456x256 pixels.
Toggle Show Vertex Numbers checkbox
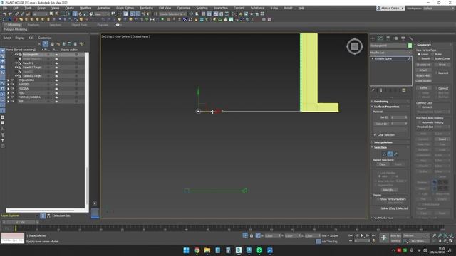click(x=378, y=199)
